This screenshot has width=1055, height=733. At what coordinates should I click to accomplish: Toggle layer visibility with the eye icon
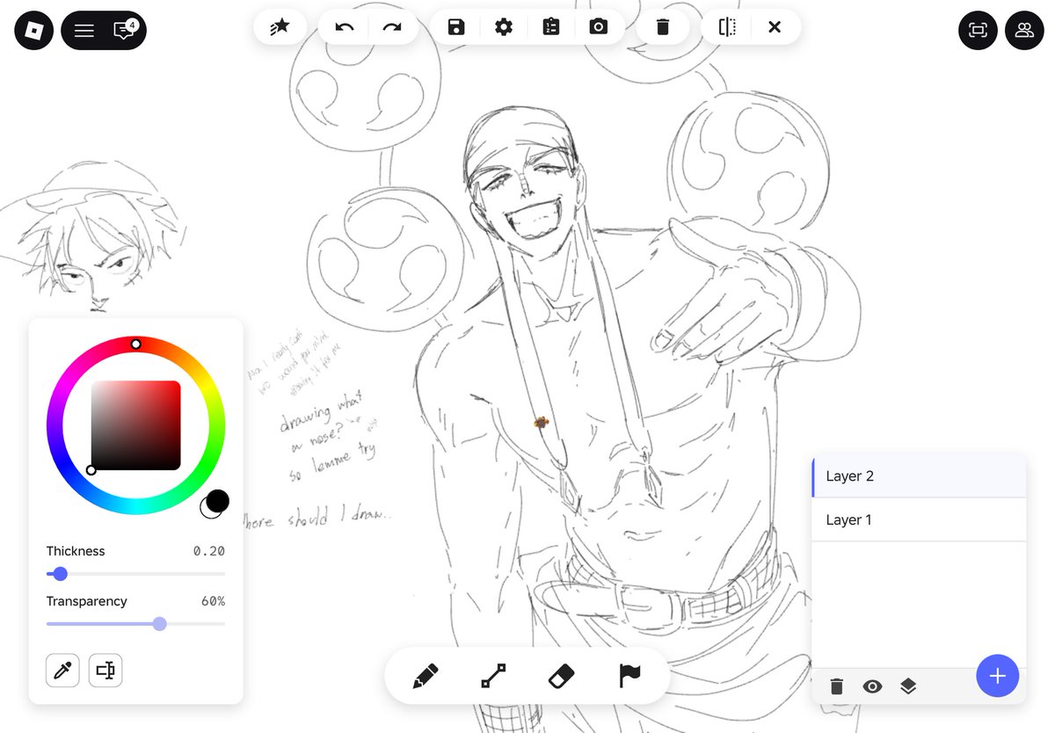pyautogui.click(x=872, y=686)
